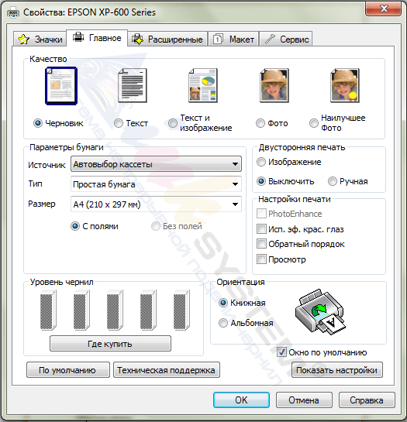The width and height of the screenshot is (407, 422).
Task: Switch to the Значки tab
Action: tap(40, 39)
